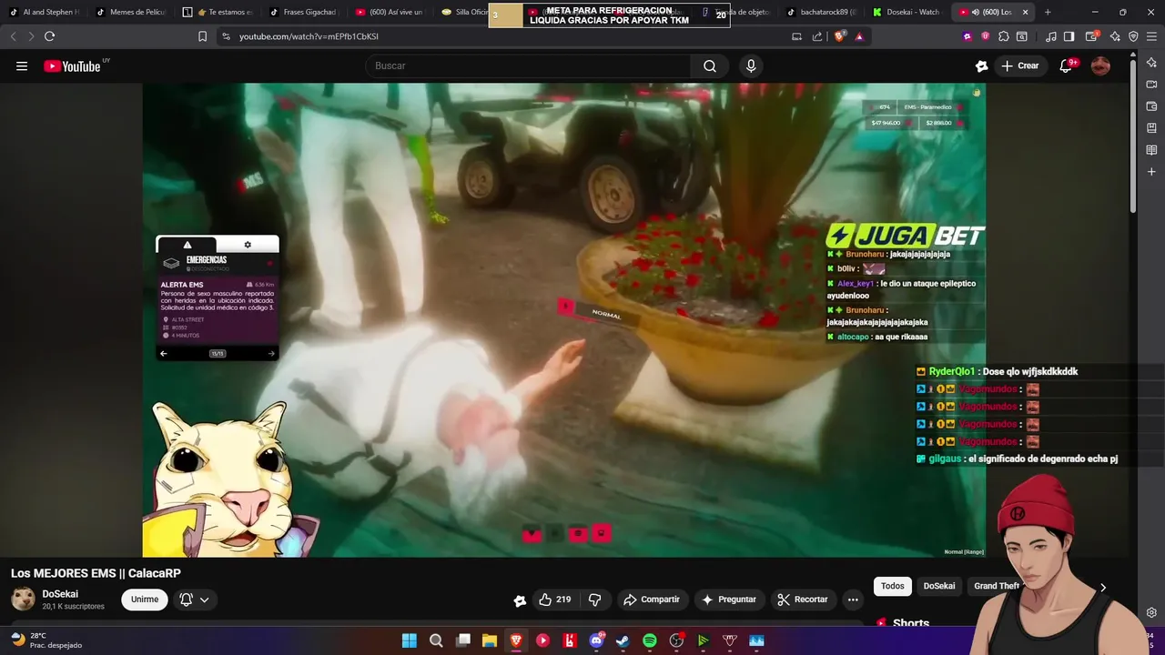Screen dimensions: 1165x655
Task: Open Steam from the taskbar
Action: (x=623, y=640)
